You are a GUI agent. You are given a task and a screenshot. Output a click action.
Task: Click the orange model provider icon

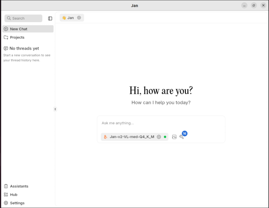[x=106, y=137]
